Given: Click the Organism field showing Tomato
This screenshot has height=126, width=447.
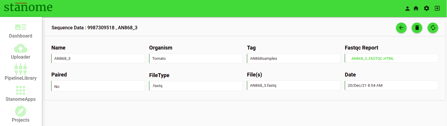Looking at the screenshot, I should (196, 58).
